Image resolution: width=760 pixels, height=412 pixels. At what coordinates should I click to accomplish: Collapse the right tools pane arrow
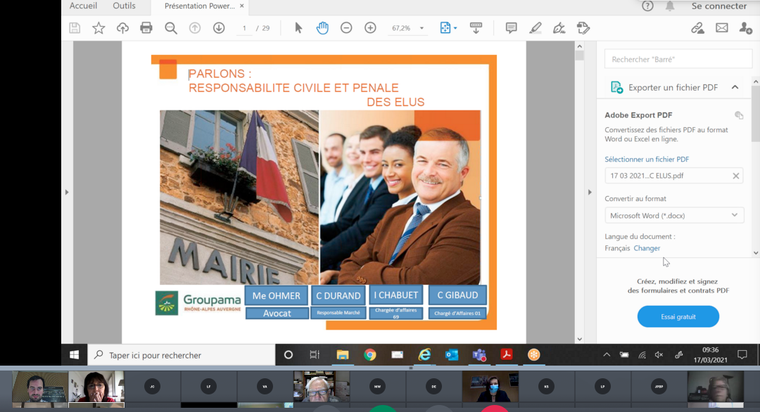point(590,192)
